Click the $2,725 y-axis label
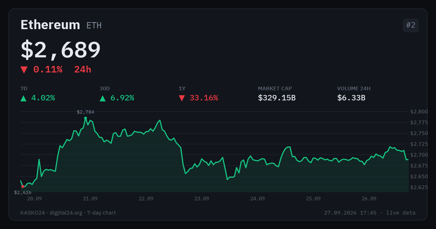The width and height of the screenshot is (436, 229). tap(419, 144)
